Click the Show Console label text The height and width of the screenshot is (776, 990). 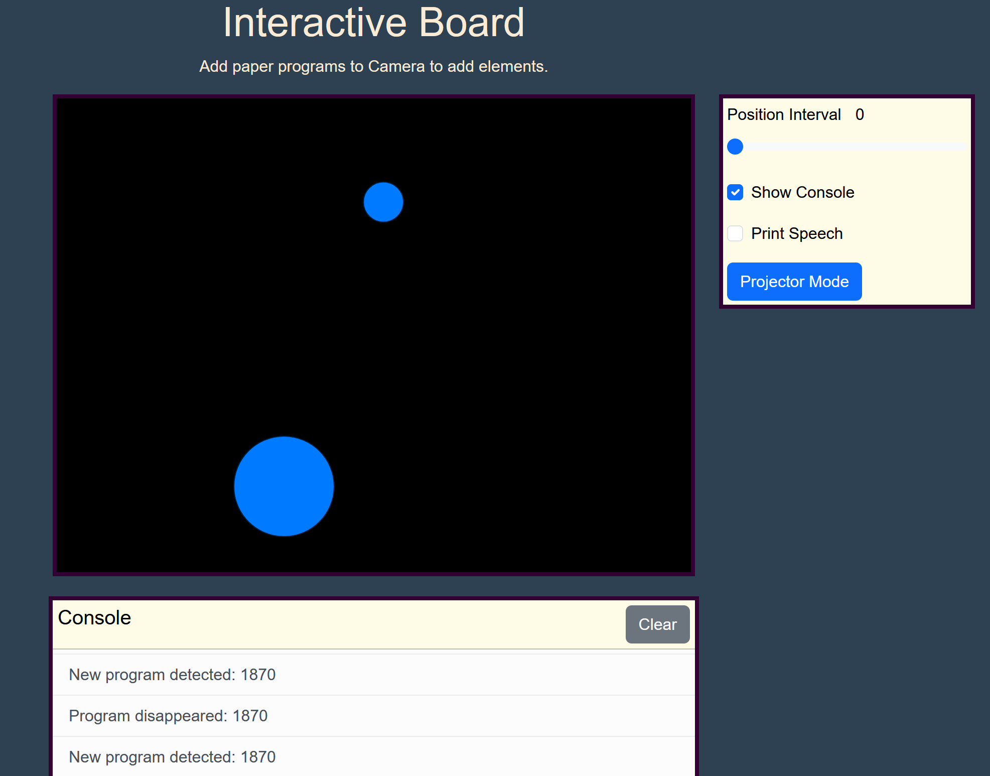[x=802, y=192]
